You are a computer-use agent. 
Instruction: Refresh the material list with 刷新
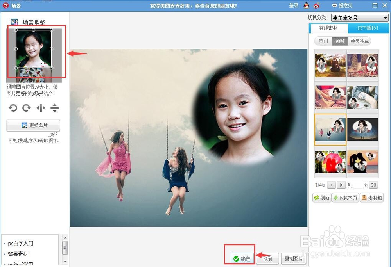(322, 198)
